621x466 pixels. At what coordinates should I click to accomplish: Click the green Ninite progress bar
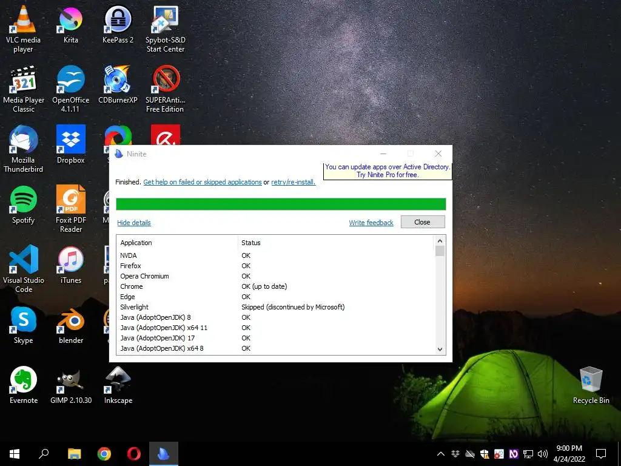(x=281, y=204)
